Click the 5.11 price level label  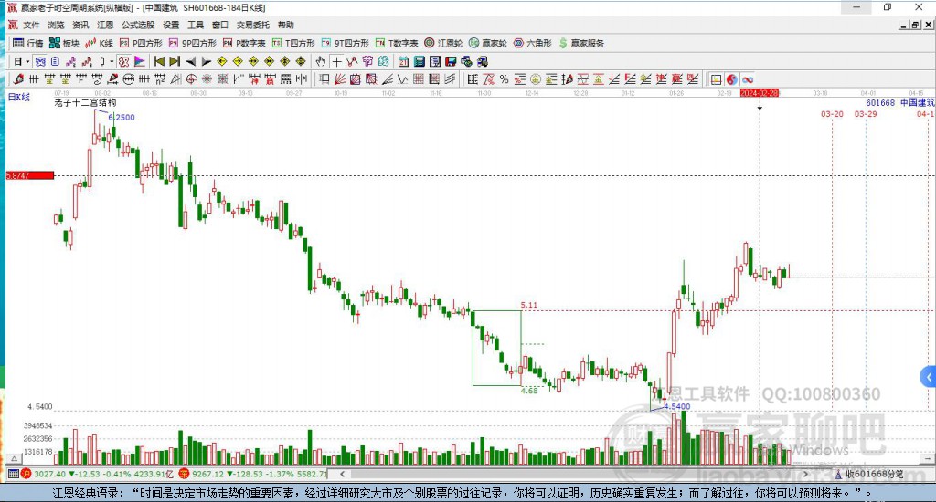pos(529,305)
